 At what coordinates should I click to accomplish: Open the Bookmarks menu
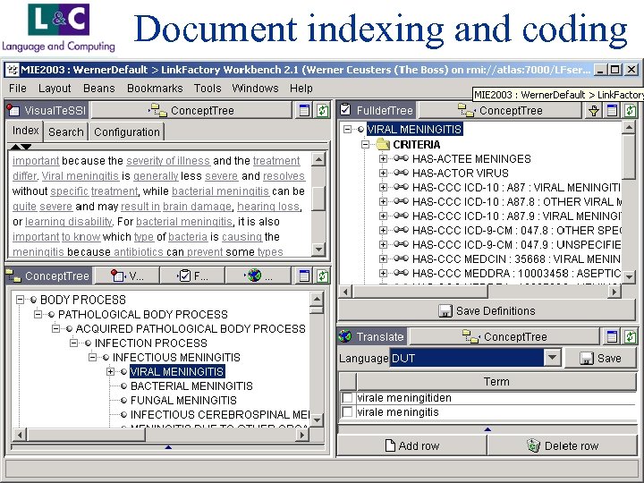pyautogui.click(x=155, y=89)
